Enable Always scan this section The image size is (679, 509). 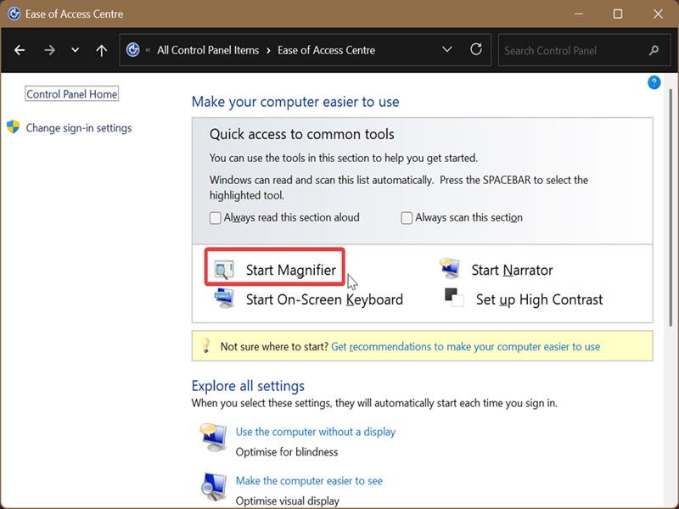point(407,218)
